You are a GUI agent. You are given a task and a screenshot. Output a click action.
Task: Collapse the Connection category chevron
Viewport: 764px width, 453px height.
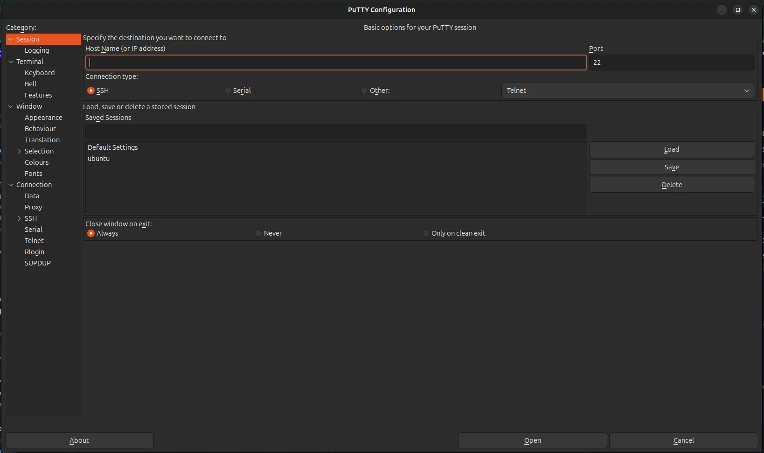(x=11, y=185)
